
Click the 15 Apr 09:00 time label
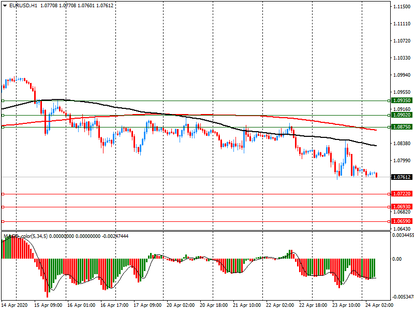pos(48,305)
